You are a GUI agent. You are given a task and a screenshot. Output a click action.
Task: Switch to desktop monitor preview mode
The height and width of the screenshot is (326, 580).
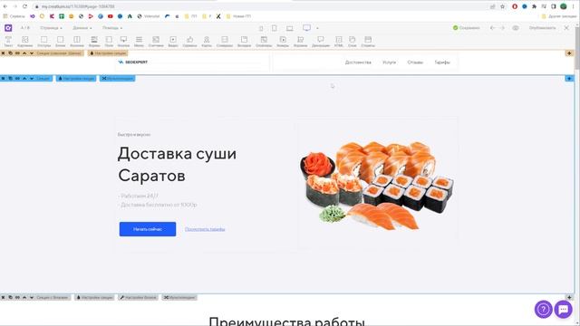click(306, 28)
